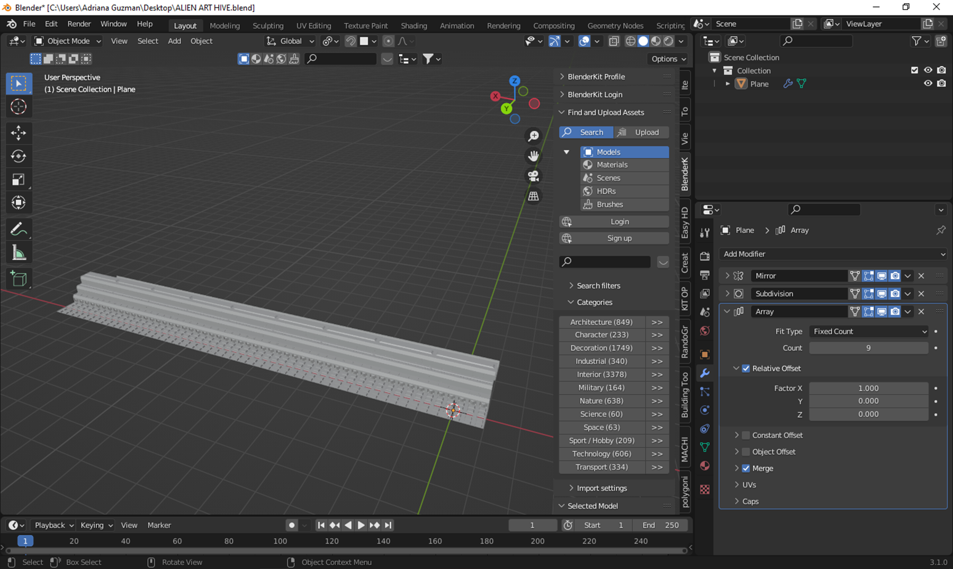This screenshot has width=953, height=569.
Task: Uncheck the Relative Offset checkbox
Action: click(746, 368)
